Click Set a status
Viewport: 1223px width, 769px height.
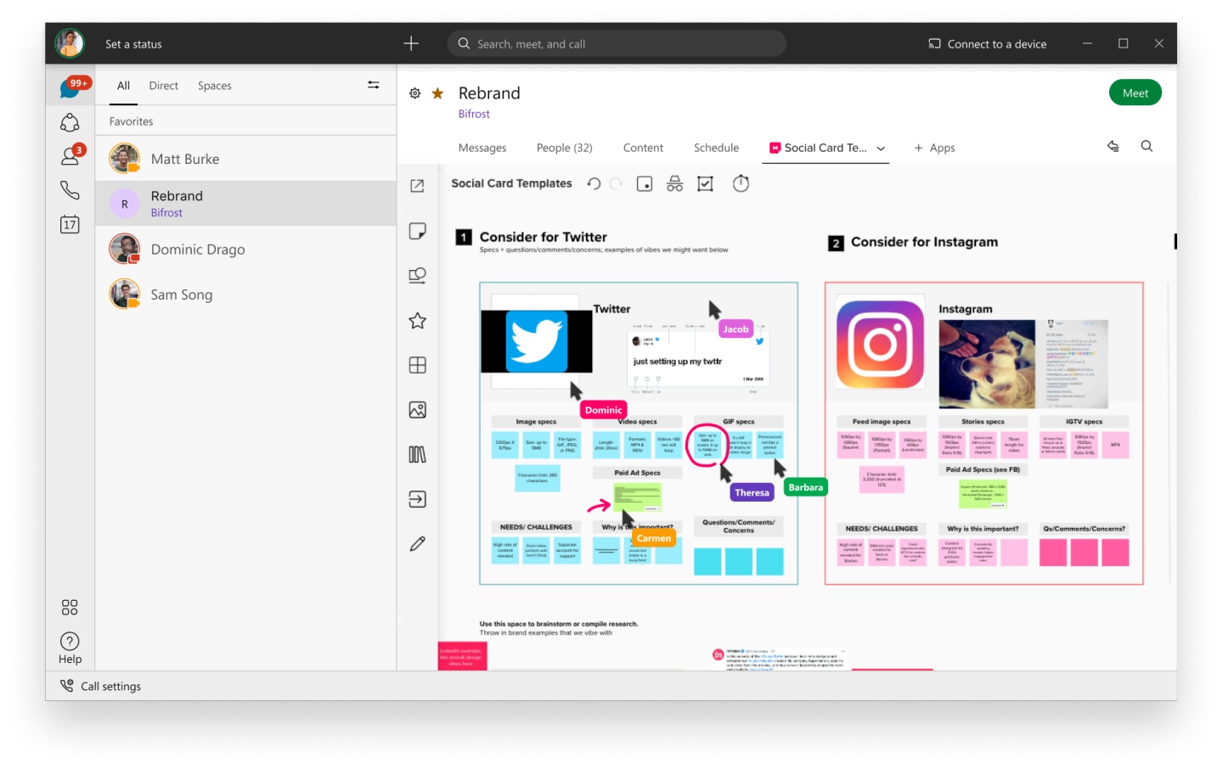pos(133,44)
